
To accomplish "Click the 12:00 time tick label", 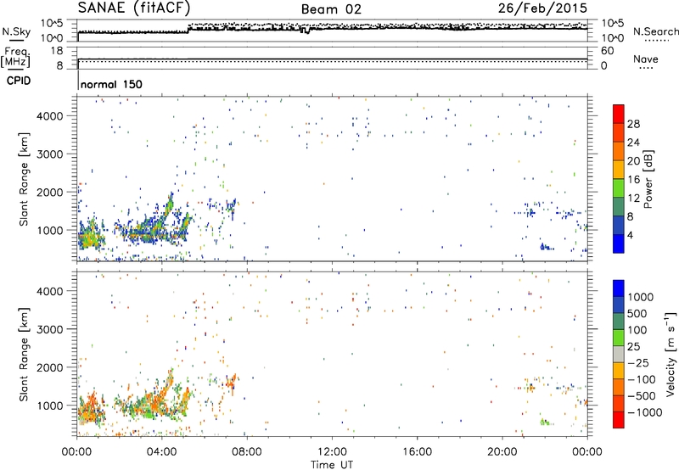I will (x=332, y=452).
